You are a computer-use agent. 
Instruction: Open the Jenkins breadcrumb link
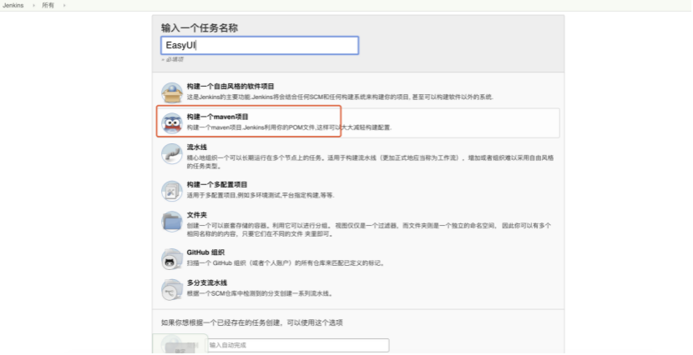(x=13, y=5)
